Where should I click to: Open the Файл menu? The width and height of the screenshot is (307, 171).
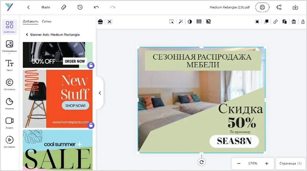[x=46, y=7]
